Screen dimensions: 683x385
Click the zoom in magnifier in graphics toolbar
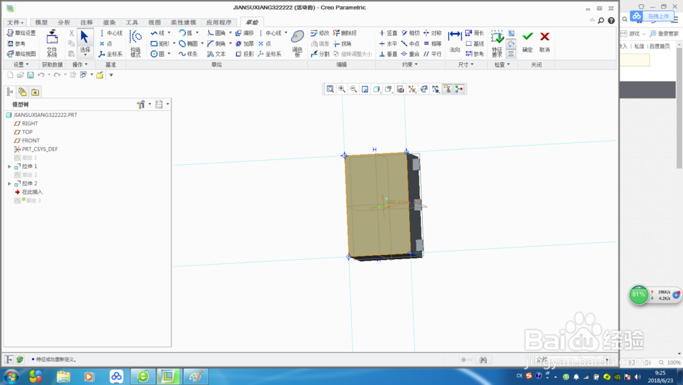pyautogui.click(x=342, y=90)
